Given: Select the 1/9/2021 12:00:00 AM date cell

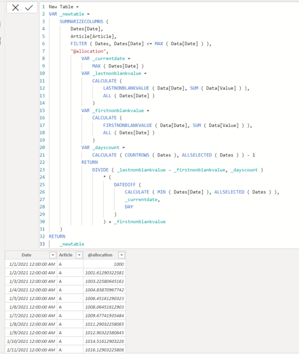Looking at the screenshot, I should (x=31, y=333).
